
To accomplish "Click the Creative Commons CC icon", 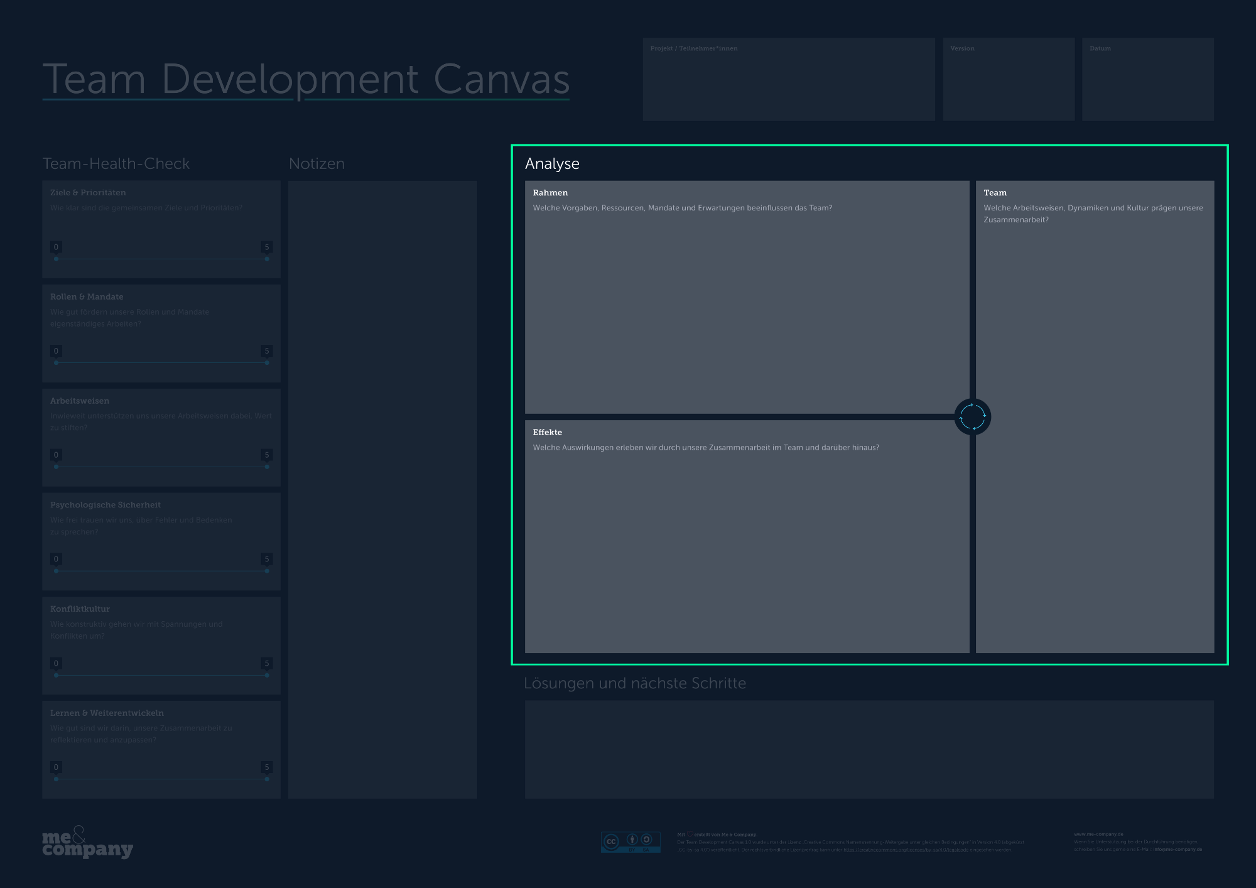I will (611, 842).
